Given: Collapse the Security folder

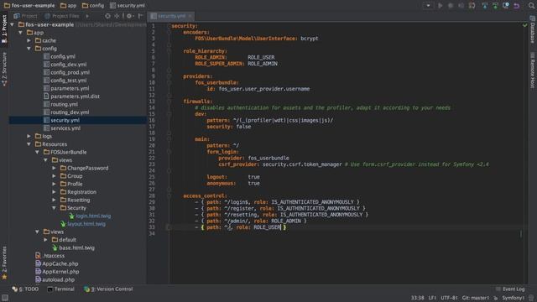Looking at the screenshot, I should 54,208.
